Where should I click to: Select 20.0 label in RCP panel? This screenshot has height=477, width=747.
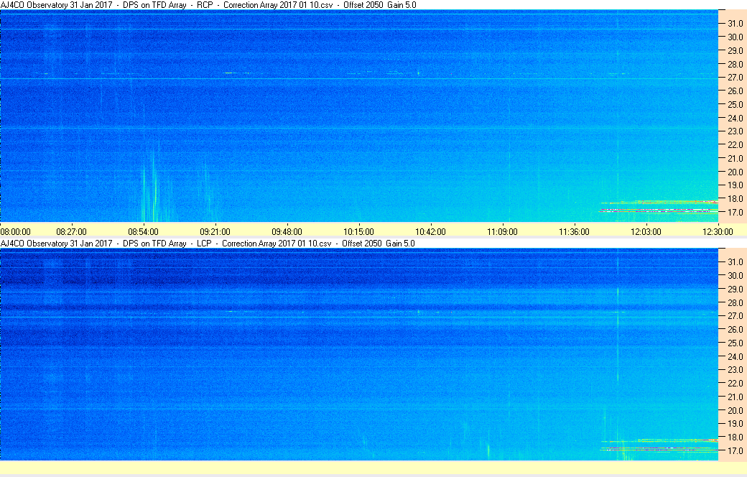[x=735, y=172]
